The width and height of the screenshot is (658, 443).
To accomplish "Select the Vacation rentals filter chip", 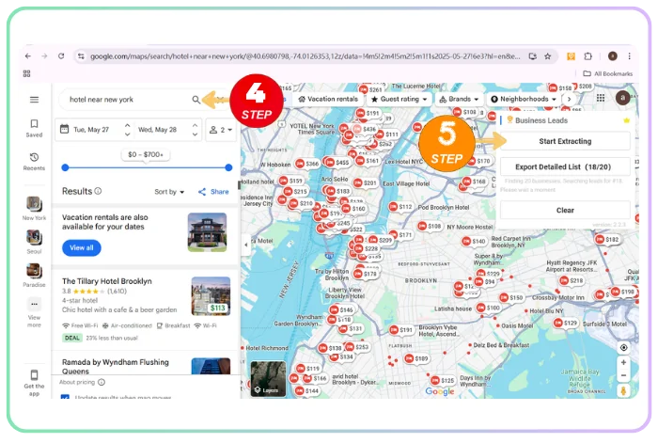I will [328, 99].
